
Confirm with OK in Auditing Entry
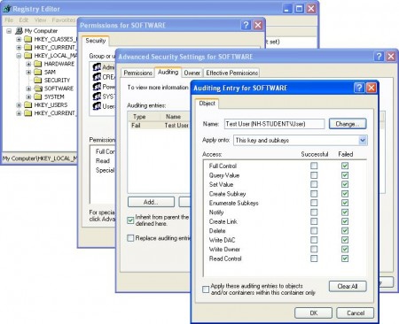314,313
